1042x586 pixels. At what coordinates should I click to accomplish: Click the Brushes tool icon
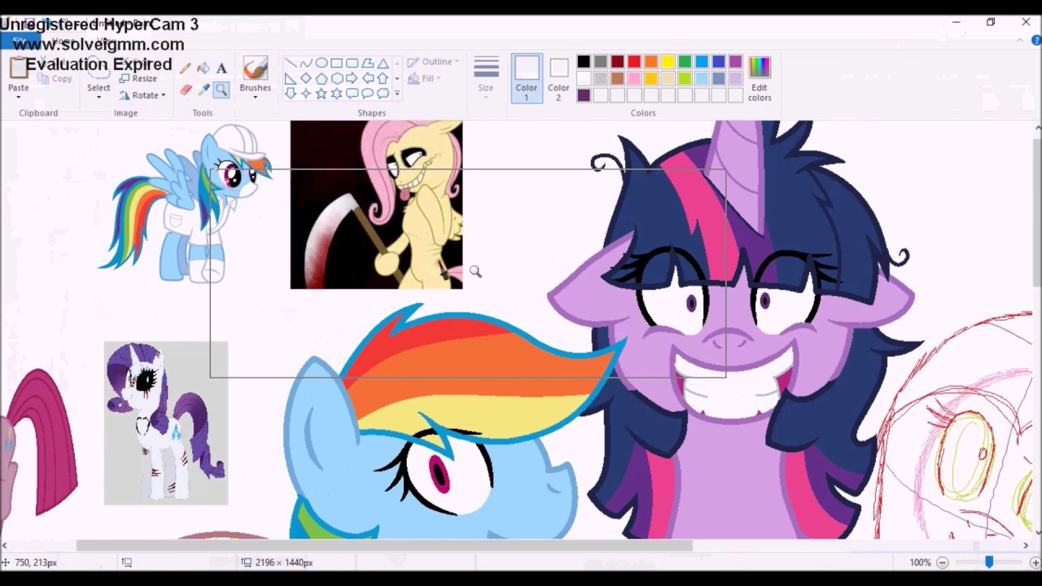click(255, 68)
